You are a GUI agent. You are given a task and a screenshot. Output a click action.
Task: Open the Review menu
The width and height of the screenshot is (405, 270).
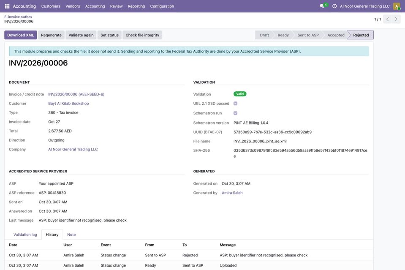pyautogui.click(x=116, y=6)
